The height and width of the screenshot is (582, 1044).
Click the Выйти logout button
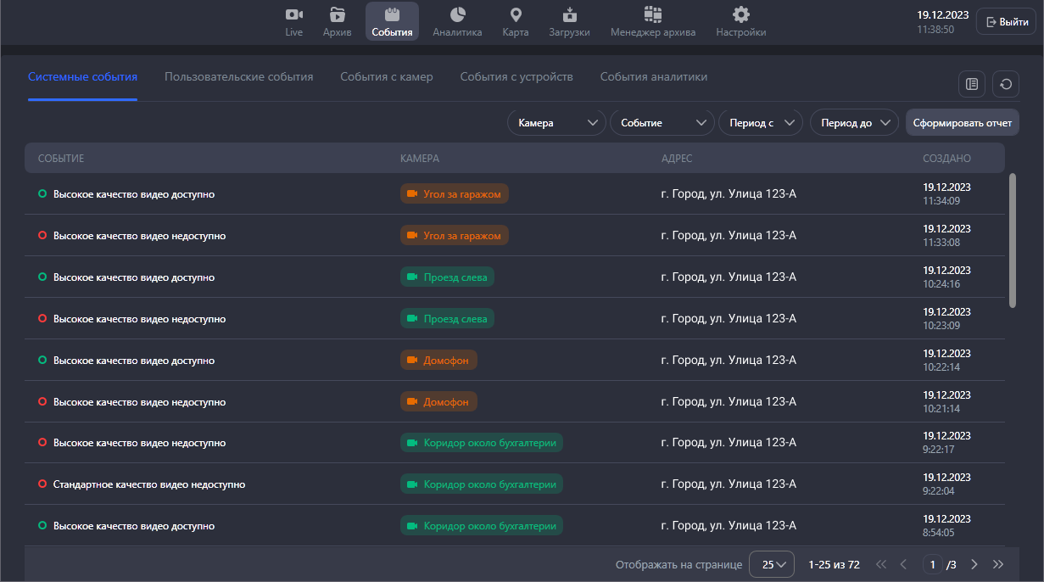click(1006, 22)
